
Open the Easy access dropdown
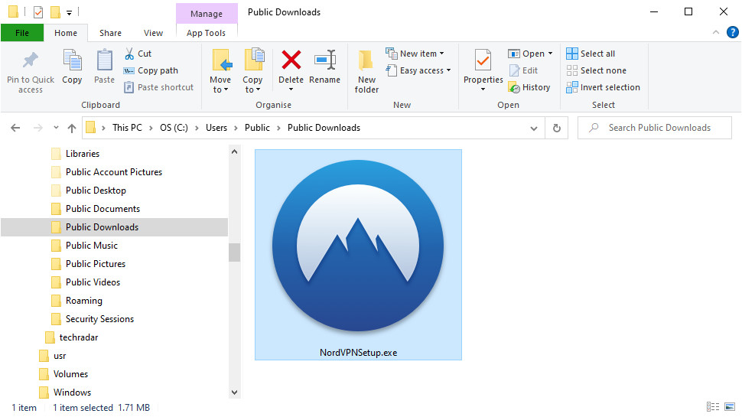418,70
